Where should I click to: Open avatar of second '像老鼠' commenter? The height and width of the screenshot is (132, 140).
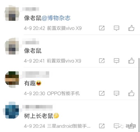point(12,46)
